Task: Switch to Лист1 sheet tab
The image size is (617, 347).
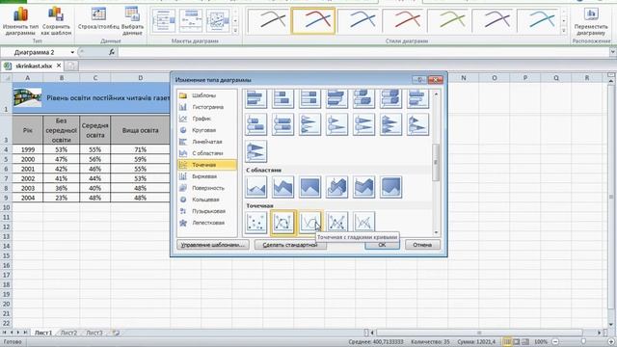Action: click(x=42, y=333)
